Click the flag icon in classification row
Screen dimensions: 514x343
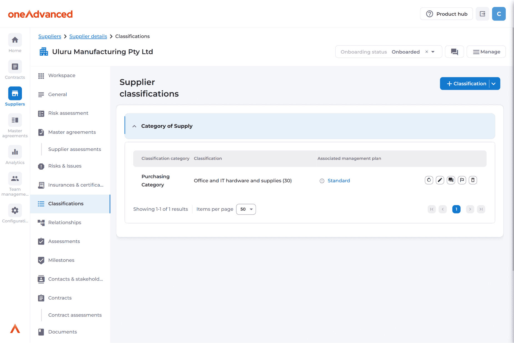[462, 180]
